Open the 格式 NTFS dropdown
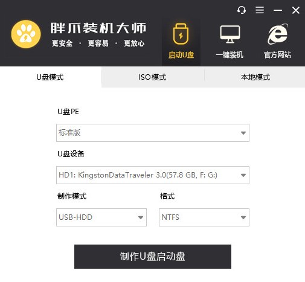Screen dimensions: 305x282 (204, 217)
